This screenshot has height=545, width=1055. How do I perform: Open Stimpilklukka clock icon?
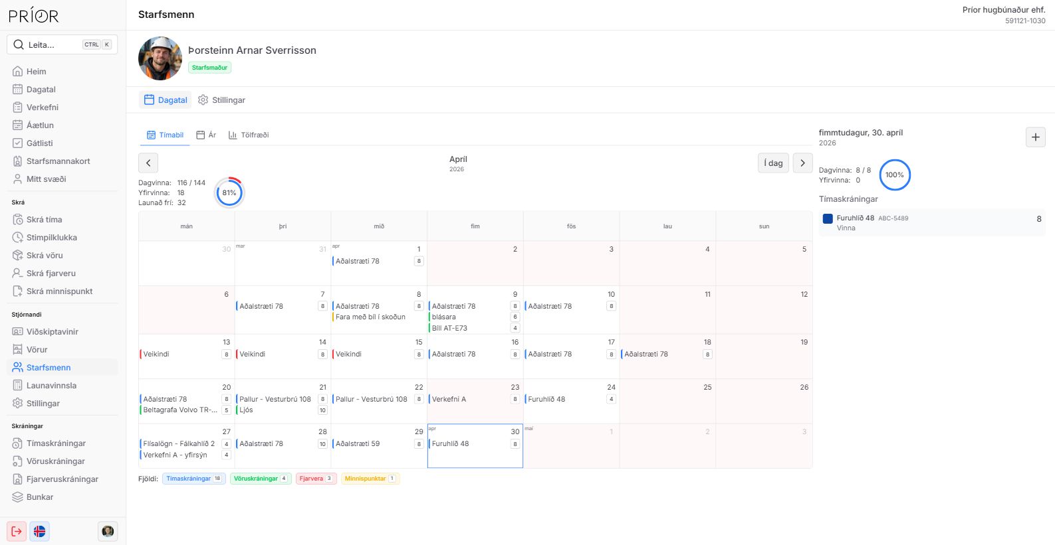[x=18, y=238]
